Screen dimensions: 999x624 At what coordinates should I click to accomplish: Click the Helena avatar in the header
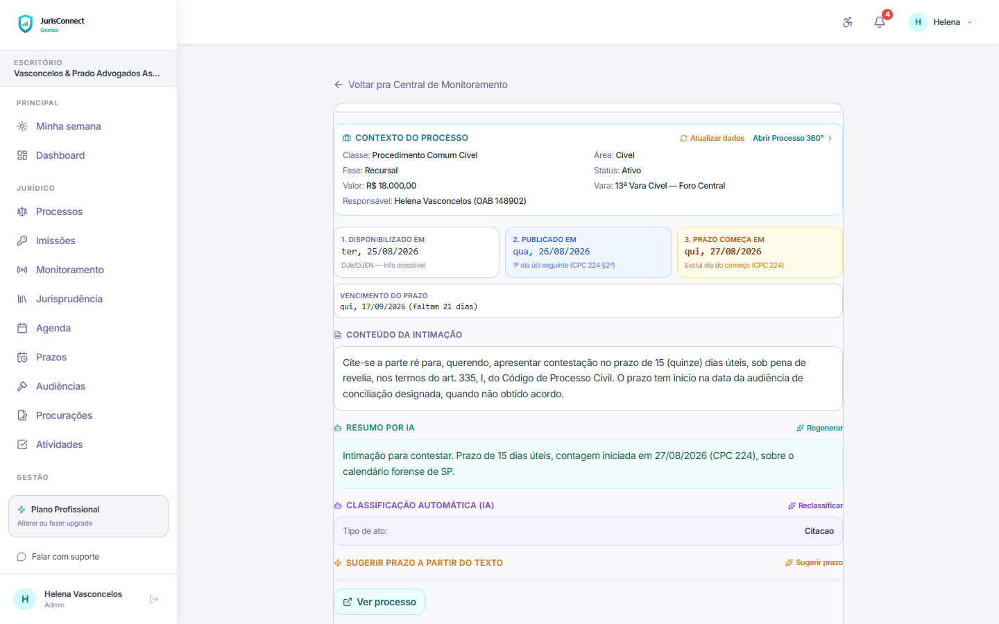tap(918, 22)
